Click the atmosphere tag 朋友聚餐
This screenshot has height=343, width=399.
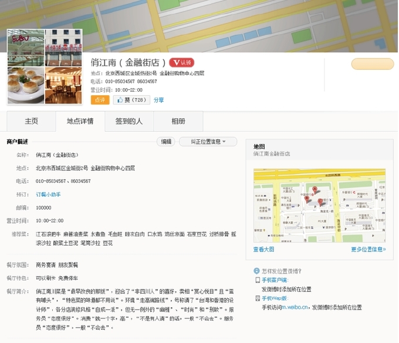point(68,265)
